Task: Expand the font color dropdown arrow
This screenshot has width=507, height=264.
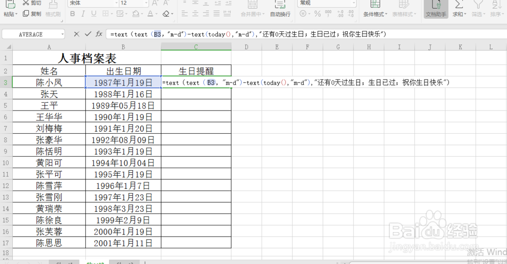Action: (x=156, y=14)
